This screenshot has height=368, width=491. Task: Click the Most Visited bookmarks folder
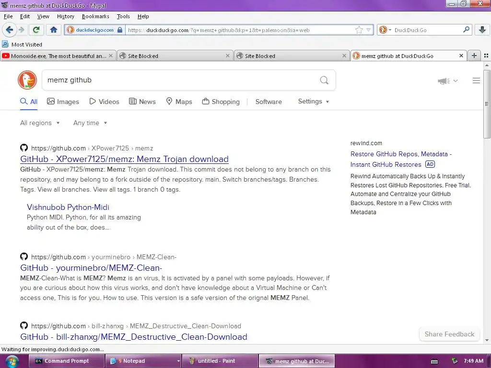[22, 44]
